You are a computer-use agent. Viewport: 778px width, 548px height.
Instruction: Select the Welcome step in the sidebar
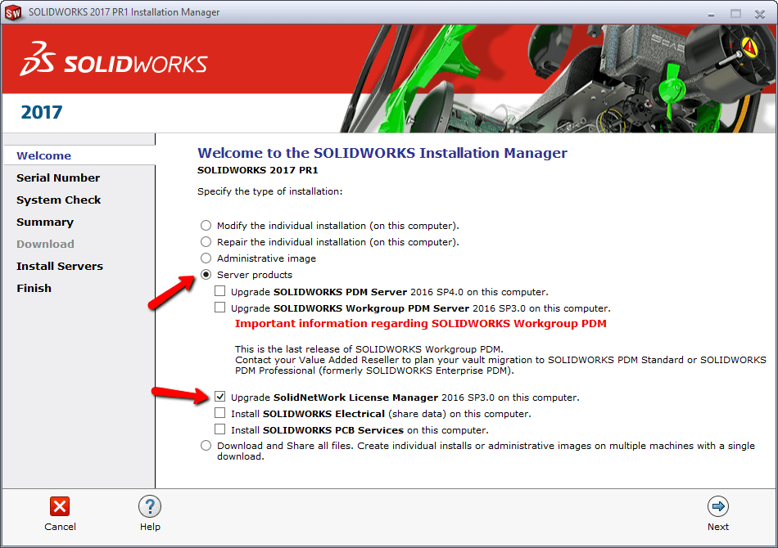(43, 155)
